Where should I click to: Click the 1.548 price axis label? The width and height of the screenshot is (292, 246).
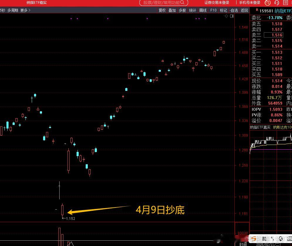coord(243,27)
